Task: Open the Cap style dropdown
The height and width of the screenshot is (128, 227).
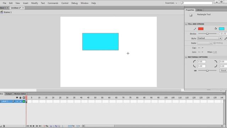Action: point(201,48)
